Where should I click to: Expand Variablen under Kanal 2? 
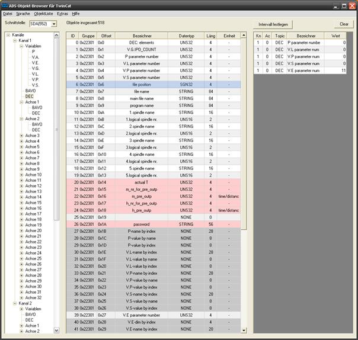click(x=21, y=309)
